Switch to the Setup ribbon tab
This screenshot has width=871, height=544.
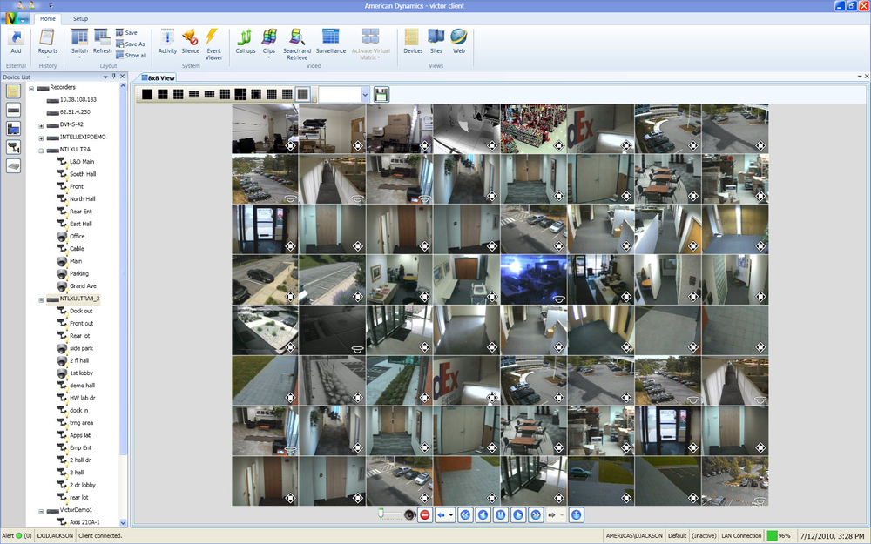(x=80, y=18)
